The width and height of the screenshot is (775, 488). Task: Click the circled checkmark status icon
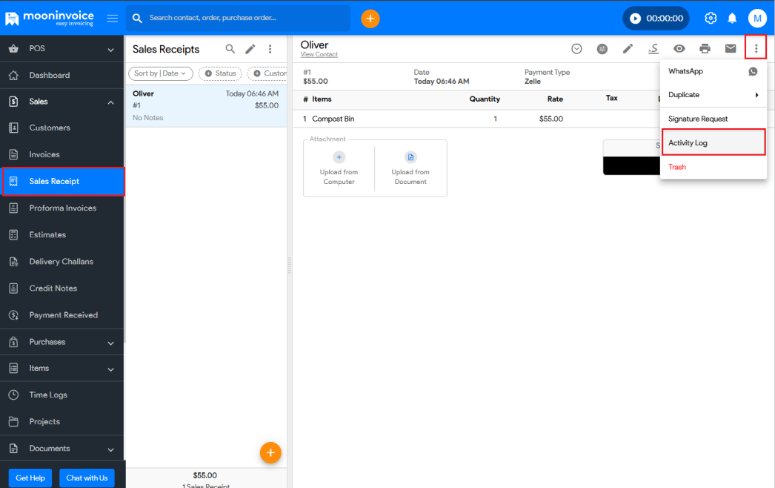576,48
